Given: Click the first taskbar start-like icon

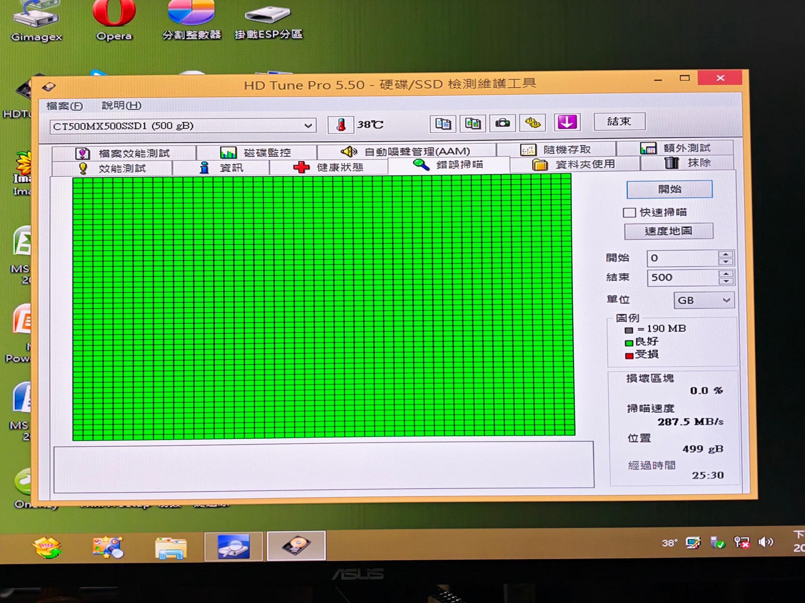Looking at the screenshot, I should point(47,547).
